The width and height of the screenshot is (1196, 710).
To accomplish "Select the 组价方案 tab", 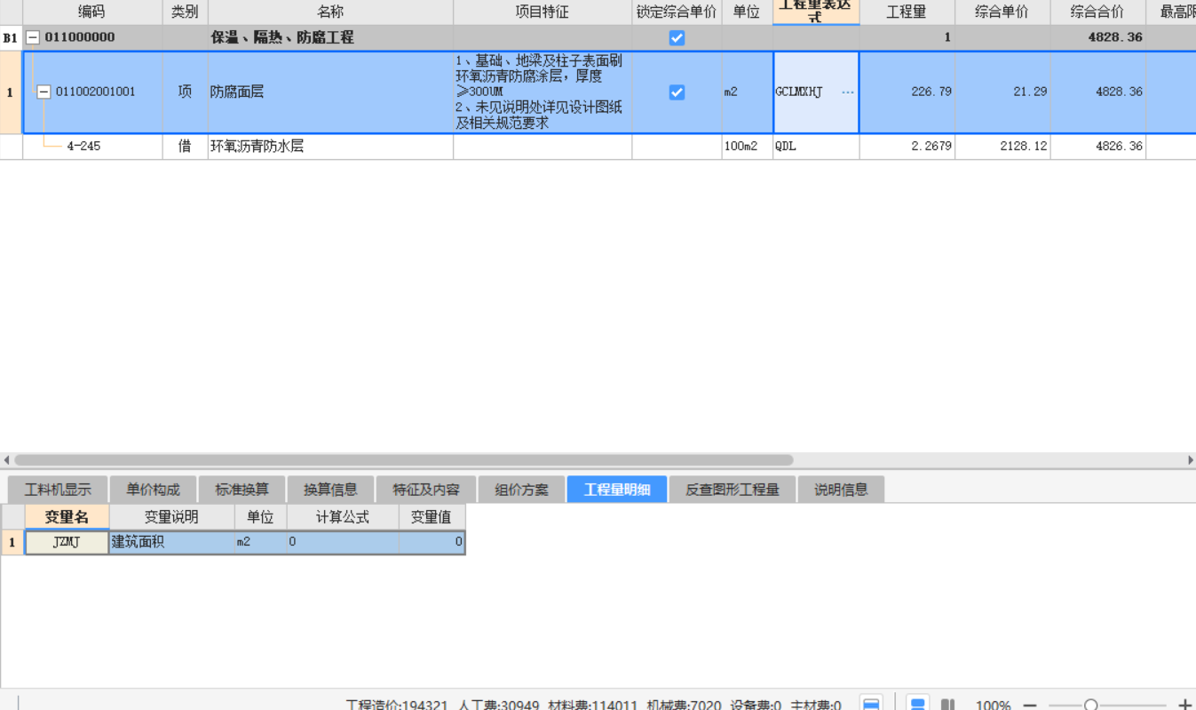I will pyautogui.click(x=522, y=490).
